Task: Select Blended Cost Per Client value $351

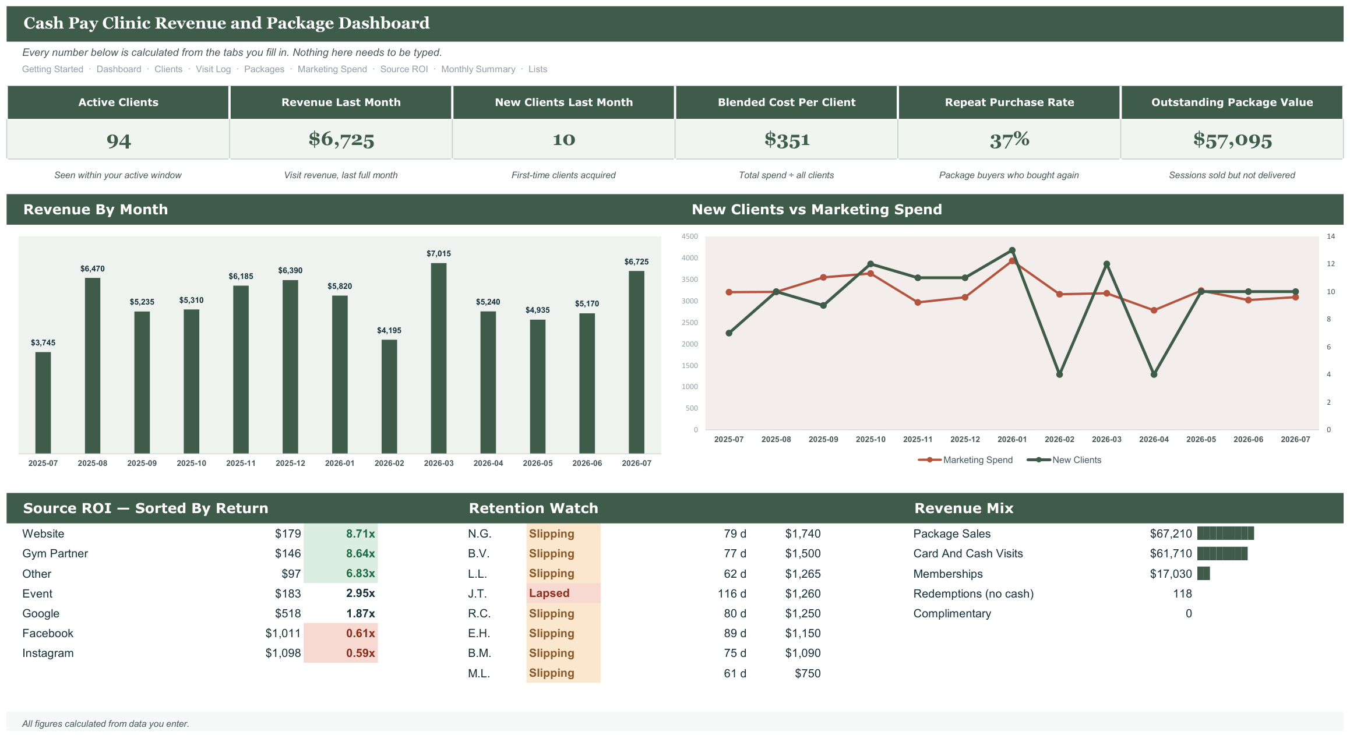Action: 787,140
